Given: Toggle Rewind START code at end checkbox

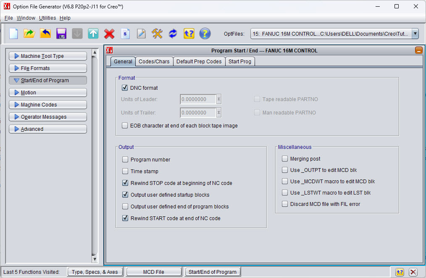Looking at the screenshot, I should click(x=125, y=218).
